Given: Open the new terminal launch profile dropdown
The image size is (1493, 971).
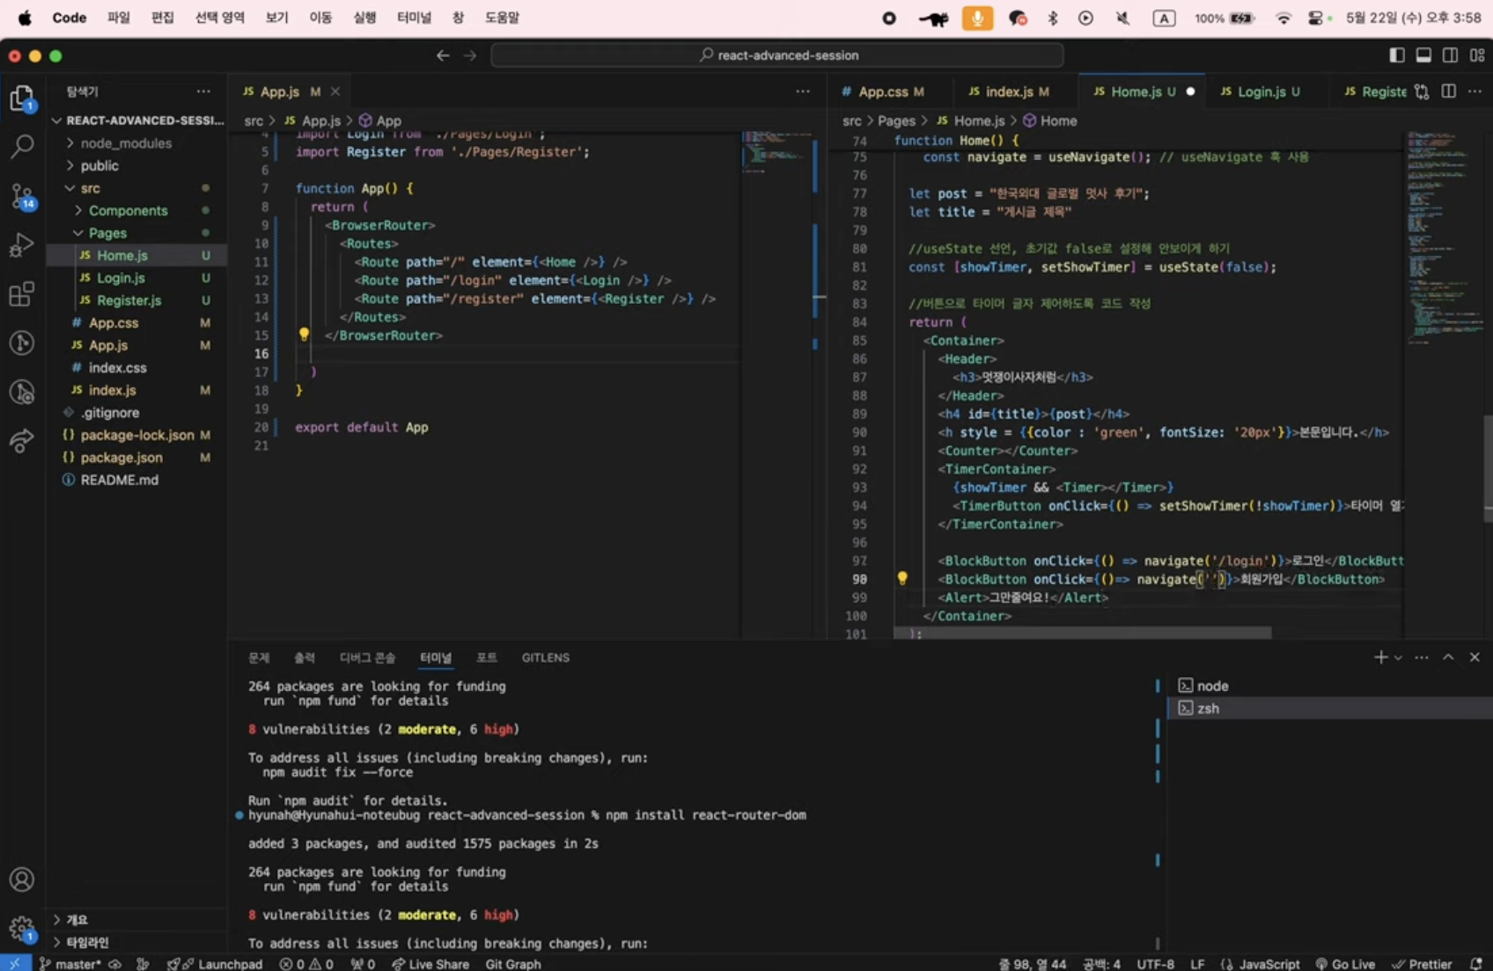Looking at the screenshot, I should [1398, 658].
